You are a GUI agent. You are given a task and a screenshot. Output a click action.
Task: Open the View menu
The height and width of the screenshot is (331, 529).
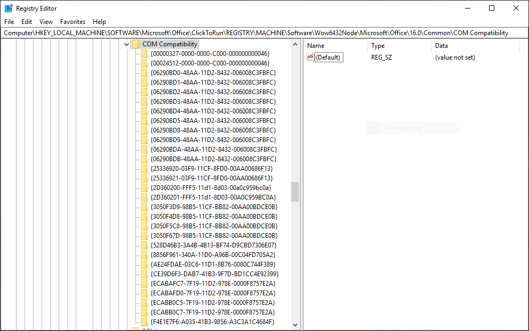click(x=46, y=22)
